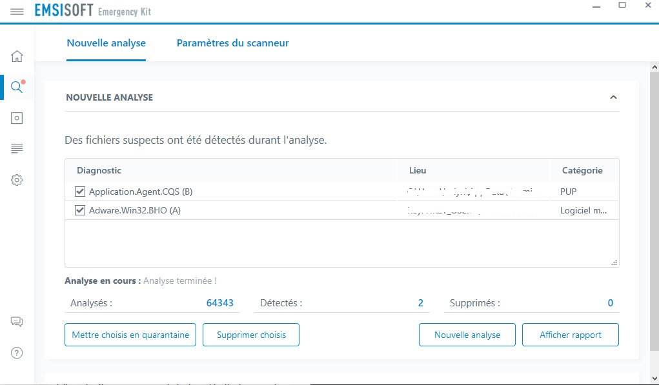Open the chat feedback icon
The height and width of the screenshot is (385, 659).
(x=17, y=322)
